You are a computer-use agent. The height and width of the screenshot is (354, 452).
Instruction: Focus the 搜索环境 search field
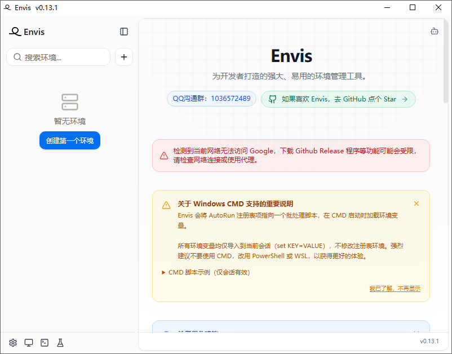tap(58, 57)
